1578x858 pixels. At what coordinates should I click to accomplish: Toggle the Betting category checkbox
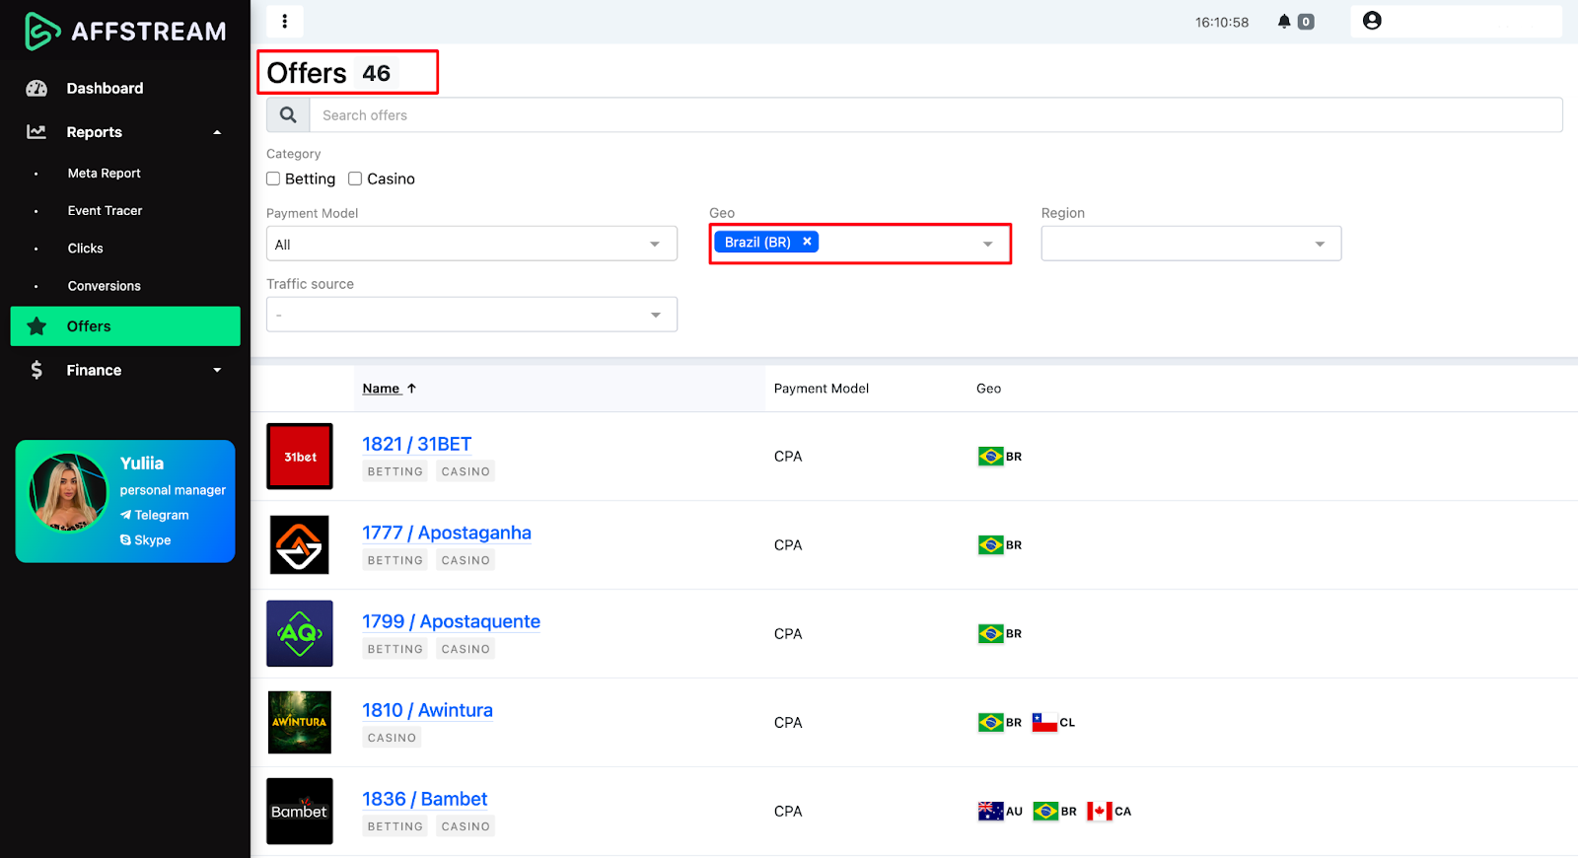(273, 179)
